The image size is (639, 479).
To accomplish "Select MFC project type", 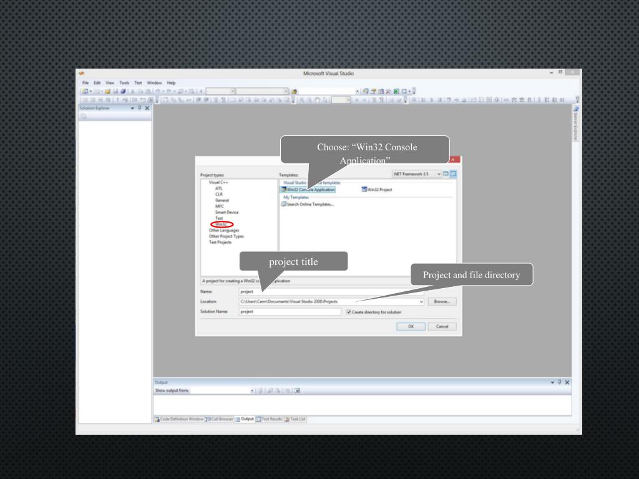I will (x=219, y=206).
